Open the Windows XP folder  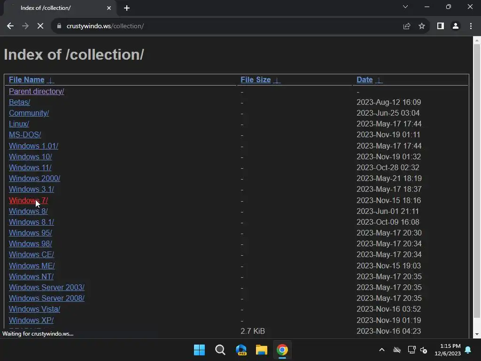click(x=31, y=320)
